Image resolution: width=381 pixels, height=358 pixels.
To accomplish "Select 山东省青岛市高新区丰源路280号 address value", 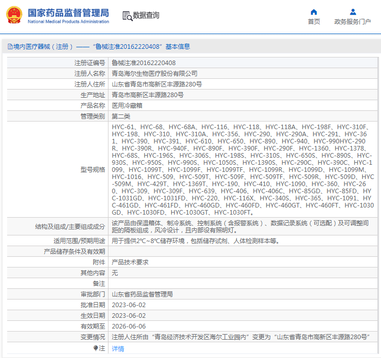I will click(x=157, y=84).
